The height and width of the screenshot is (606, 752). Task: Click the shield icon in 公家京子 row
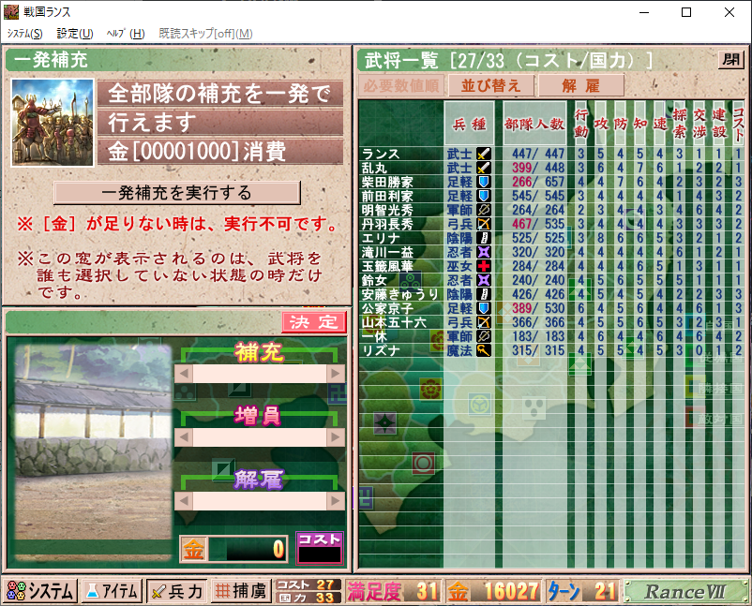tap(484, 308)
